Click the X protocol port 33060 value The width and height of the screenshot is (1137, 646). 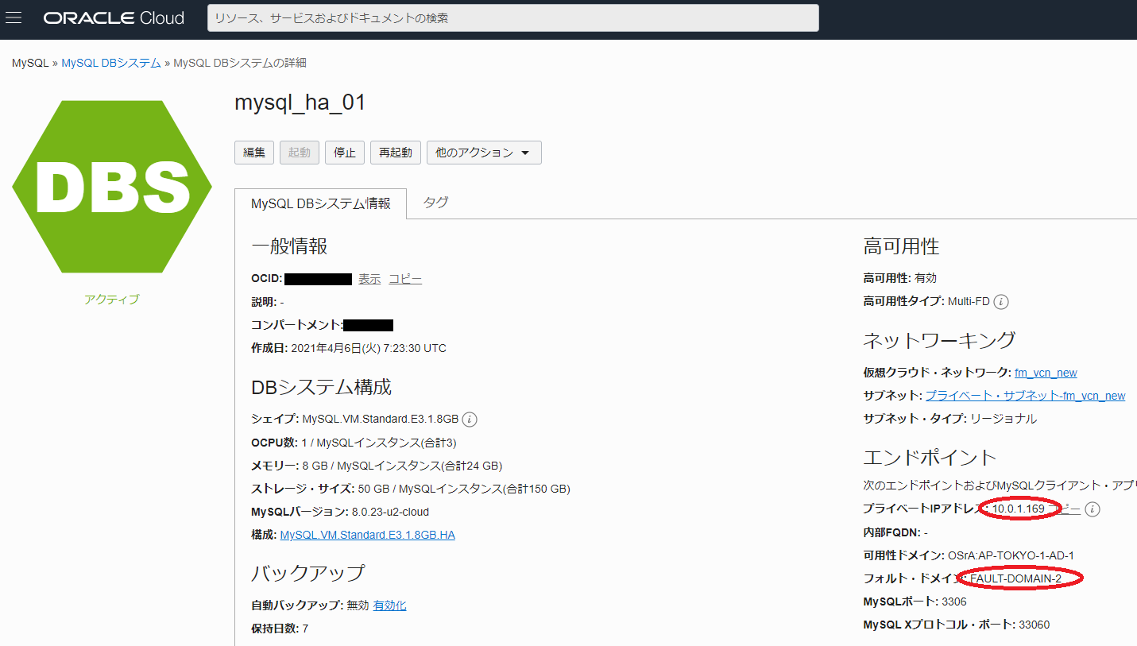pyautogui.click(x=1034, y=625)
